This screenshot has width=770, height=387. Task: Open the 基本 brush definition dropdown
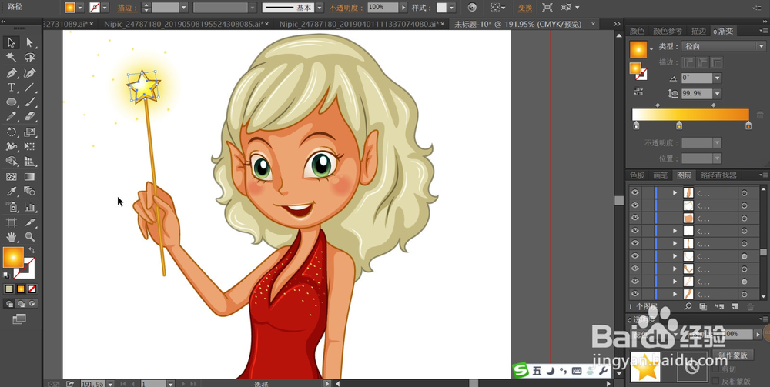point(320,8)
